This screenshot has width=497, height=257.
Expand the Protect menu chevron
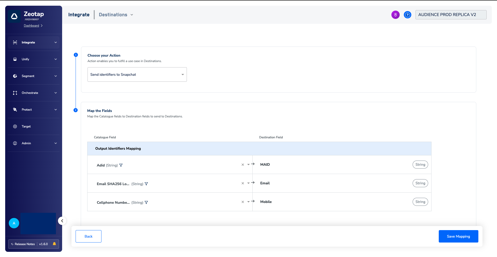coord(56,110)
